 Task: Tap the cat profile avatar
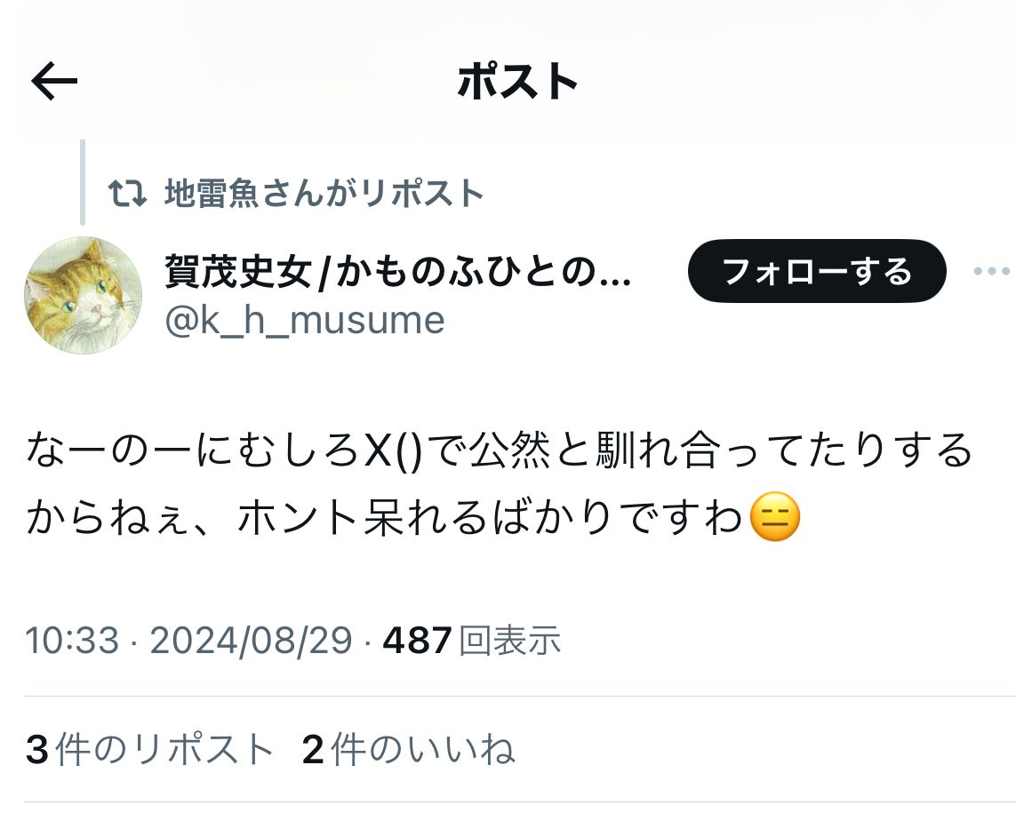click(83, 295)
